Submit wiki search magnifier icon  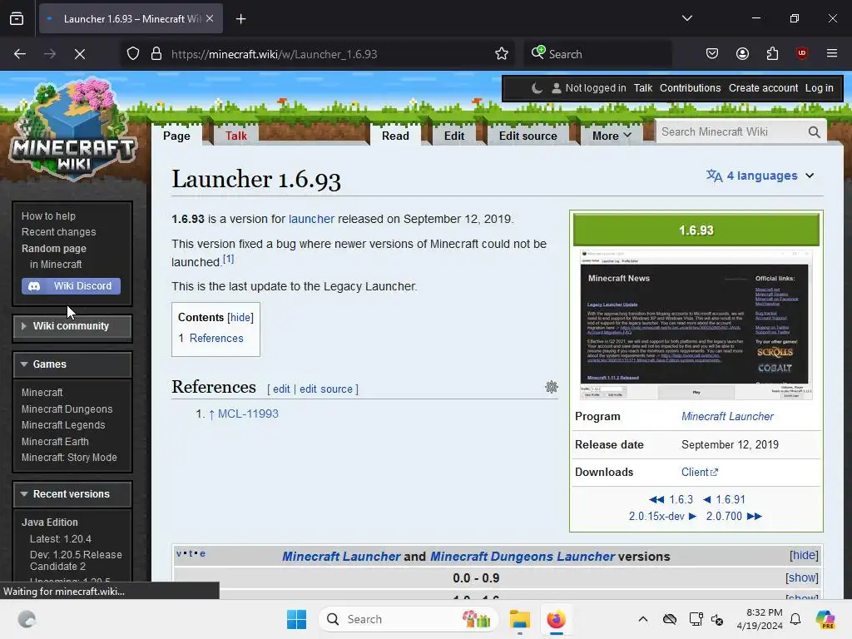pyautogui.click(x=814, y=132)
